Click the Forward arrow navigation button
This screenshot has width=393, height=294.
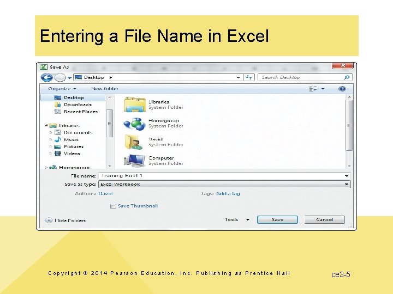(60, 77)
